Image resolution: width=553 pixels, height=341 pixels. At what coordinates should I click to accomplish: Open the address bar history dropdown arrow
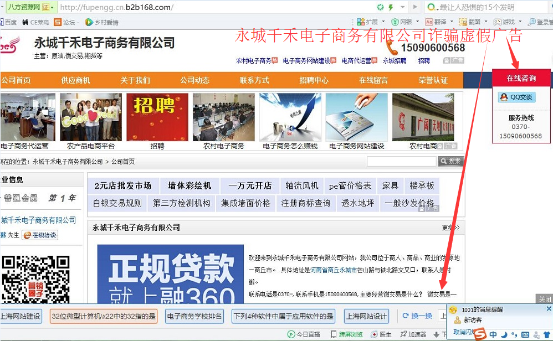[403, 7]
